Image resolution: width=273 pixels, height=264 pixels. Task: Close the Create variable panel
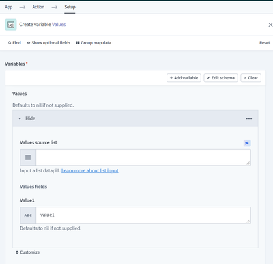(270, 25)
